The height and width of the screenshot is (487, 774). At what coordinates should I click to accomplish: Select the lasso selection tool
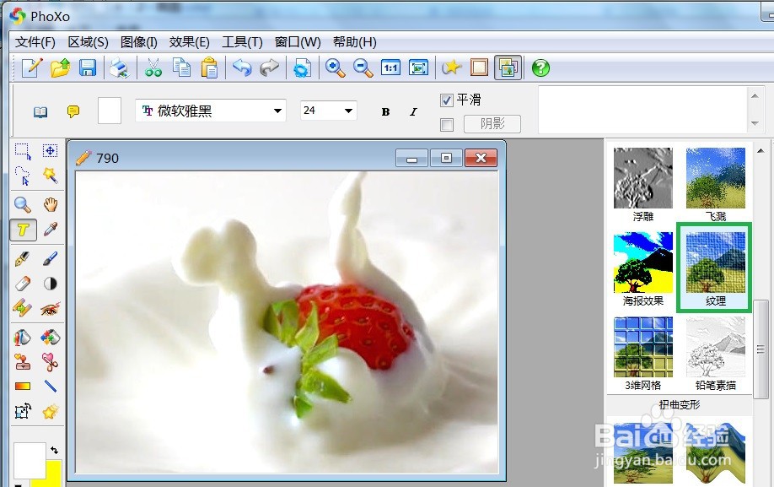(x=22, y=176)
